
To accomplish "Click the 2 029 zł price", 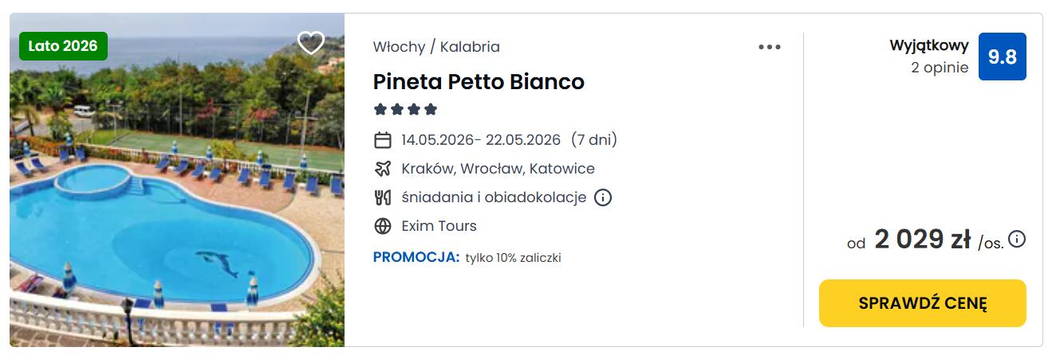I will pos(922,239).
